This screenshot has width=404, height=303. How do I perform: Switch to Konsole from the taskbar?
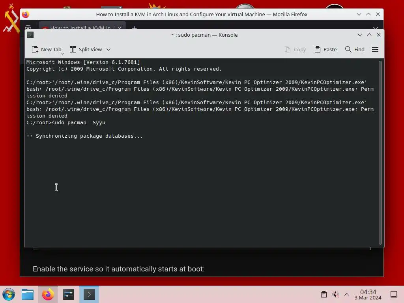(x=89, y=294)
